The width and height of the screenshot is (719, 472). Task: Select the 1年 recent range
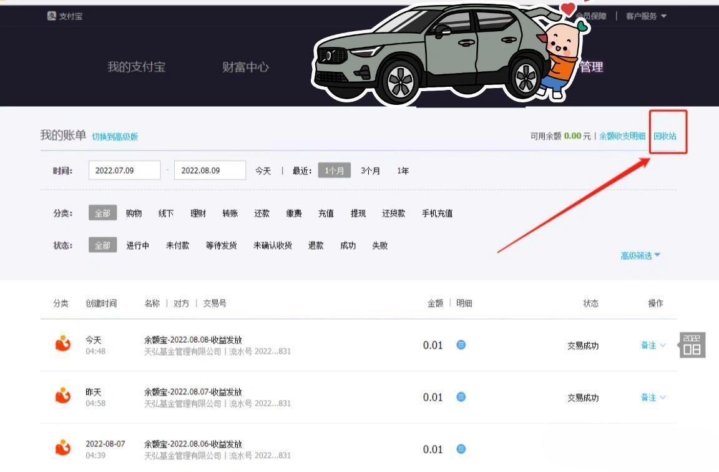403,170
